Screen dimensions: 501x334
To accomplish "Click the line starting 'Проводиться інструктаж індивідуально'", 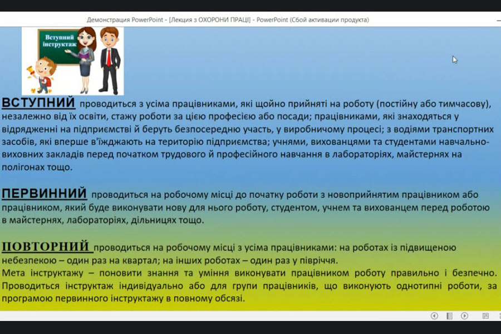I will [x=249, y=286].
